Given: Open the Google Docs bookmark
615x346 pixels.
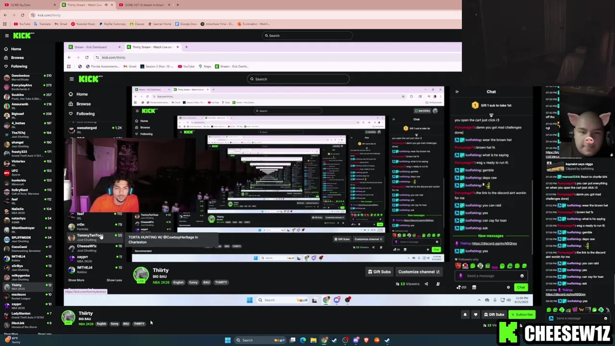Looking at the screenshot, I should click(185, 24).
